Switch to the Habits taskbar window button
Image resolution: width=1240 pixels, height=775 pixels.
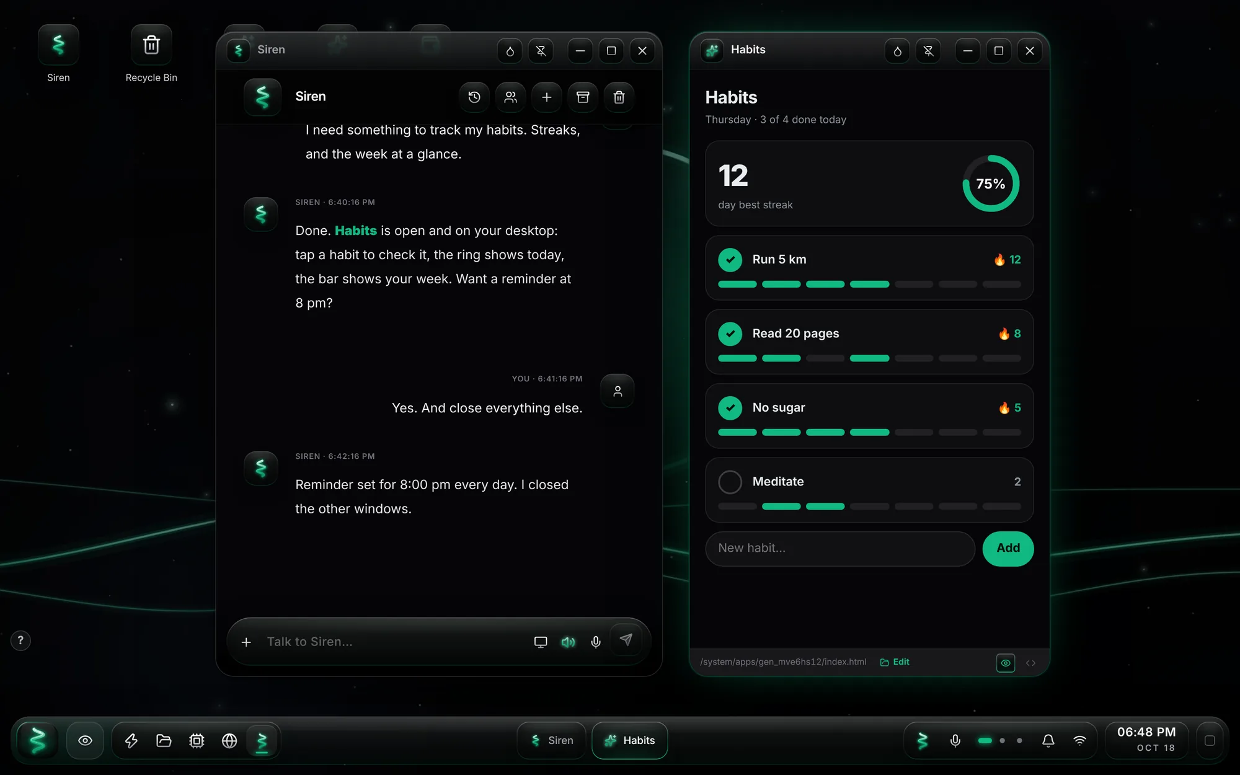[x=630, y=740]
